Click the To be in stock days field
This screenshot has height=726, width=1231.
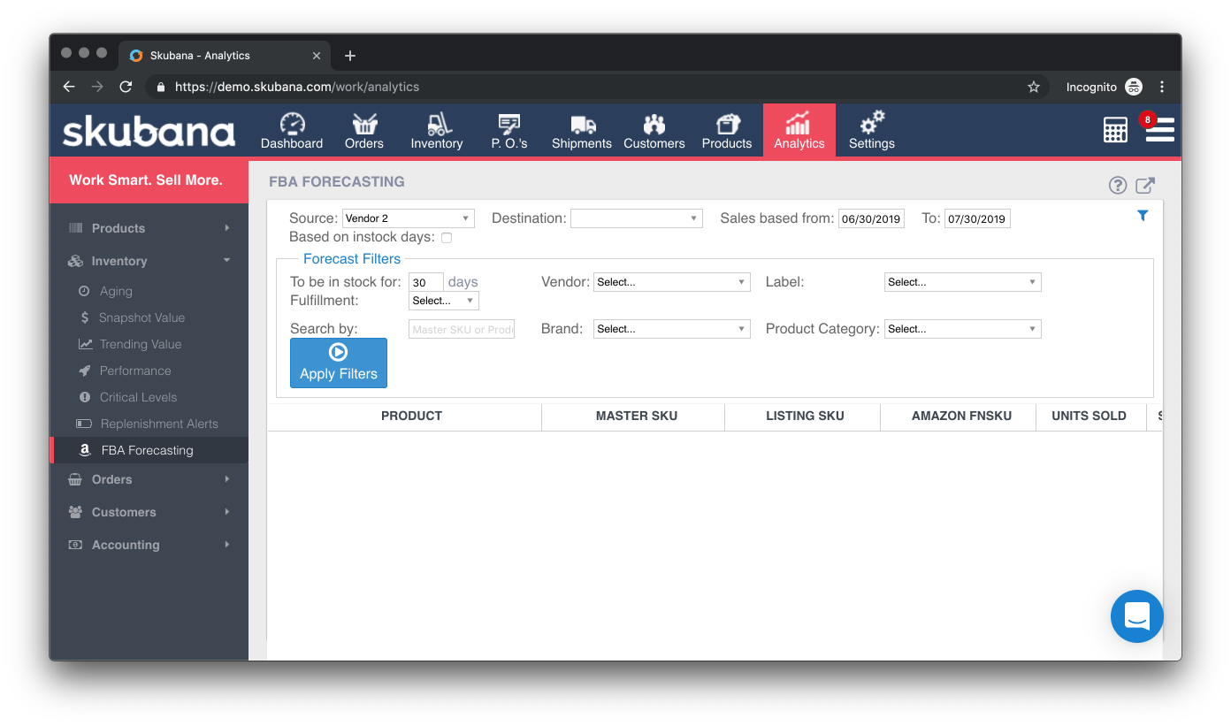point(426,282)
